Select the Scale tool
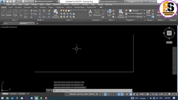 click(x=40, y=17)
